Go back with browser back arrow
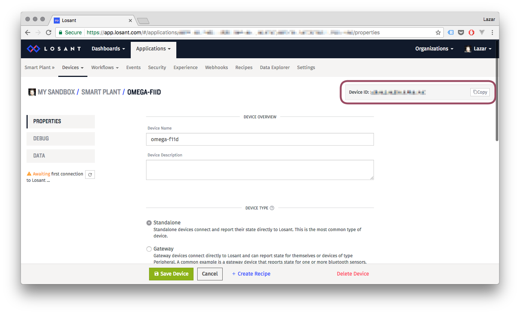The height and width of the screenshot is (314, 520). point(28,32)
